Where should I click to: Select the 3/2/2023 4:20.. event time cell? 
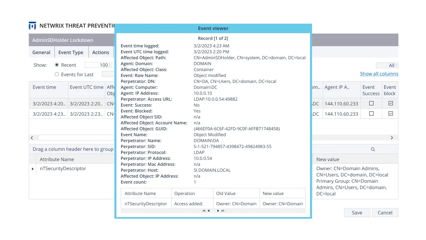coord(49,103)
